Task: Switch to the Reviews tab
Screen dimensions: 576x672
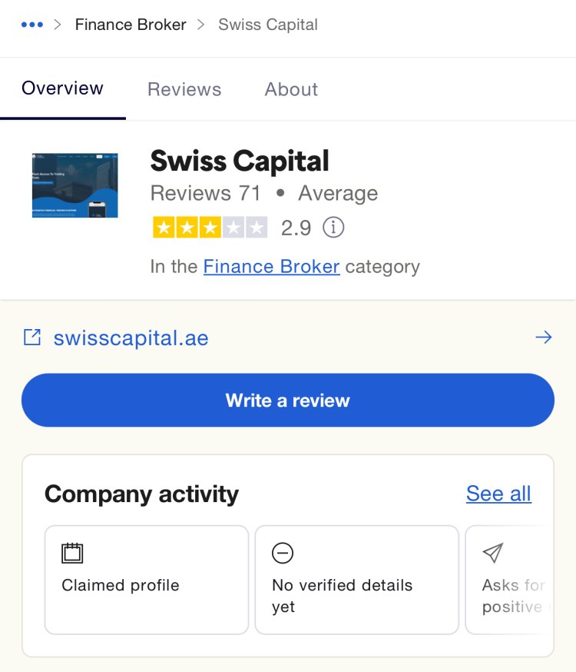Action: pos(184,89)
